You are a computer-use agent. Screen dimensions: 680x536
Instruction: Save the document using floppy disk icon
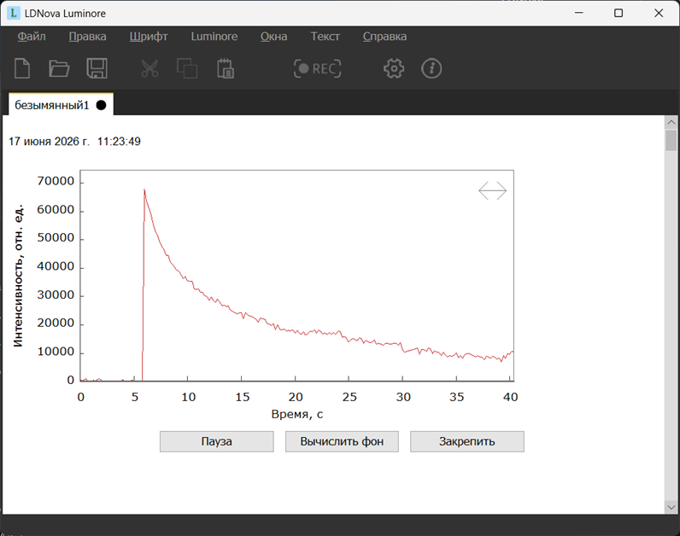tap(97, 68)
